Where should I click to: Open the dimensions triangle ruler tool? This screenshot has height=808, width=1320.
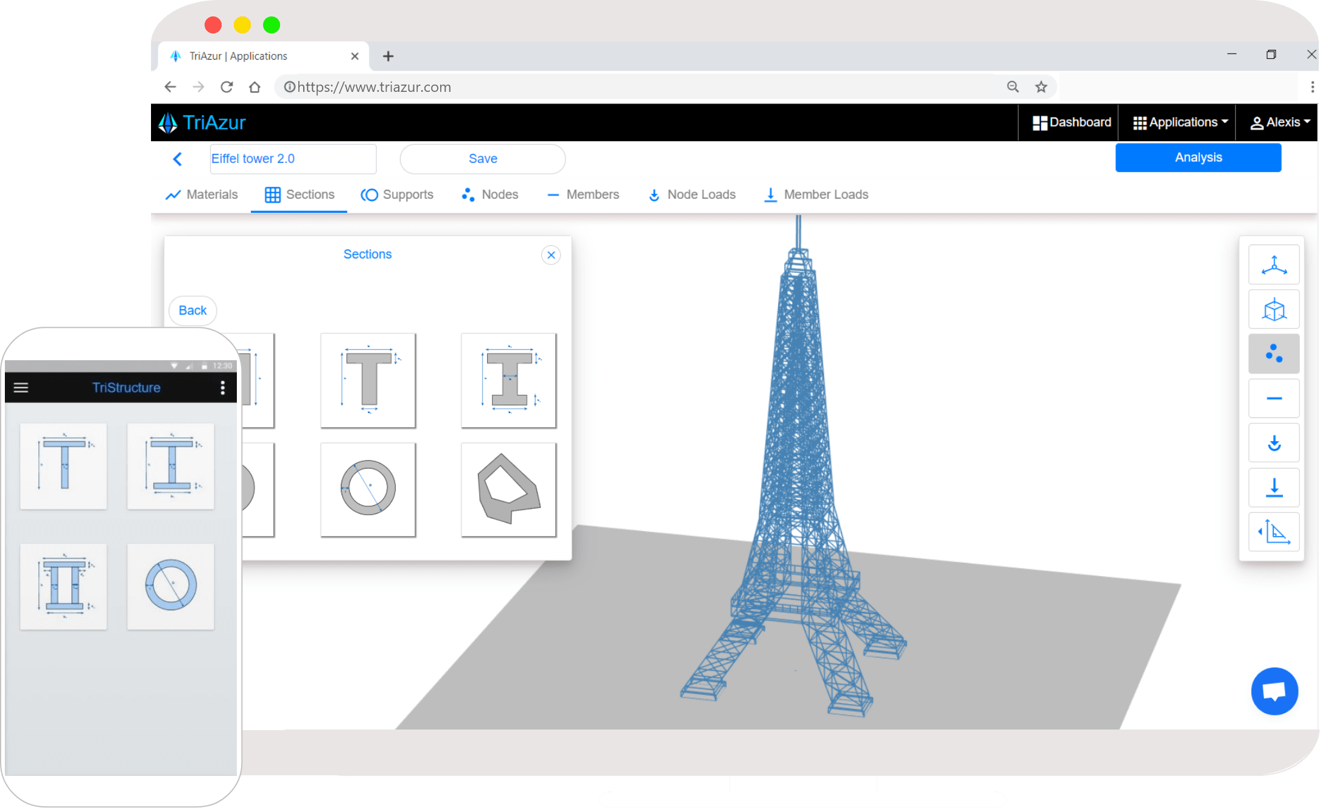(1273, 532)
